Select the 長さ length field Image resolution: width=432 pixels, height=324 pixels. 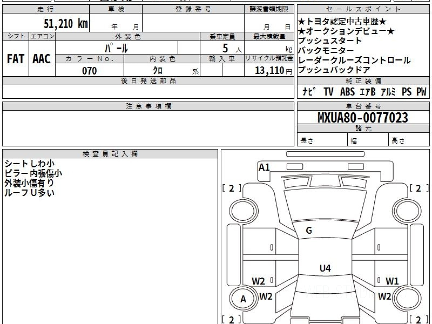323,140
